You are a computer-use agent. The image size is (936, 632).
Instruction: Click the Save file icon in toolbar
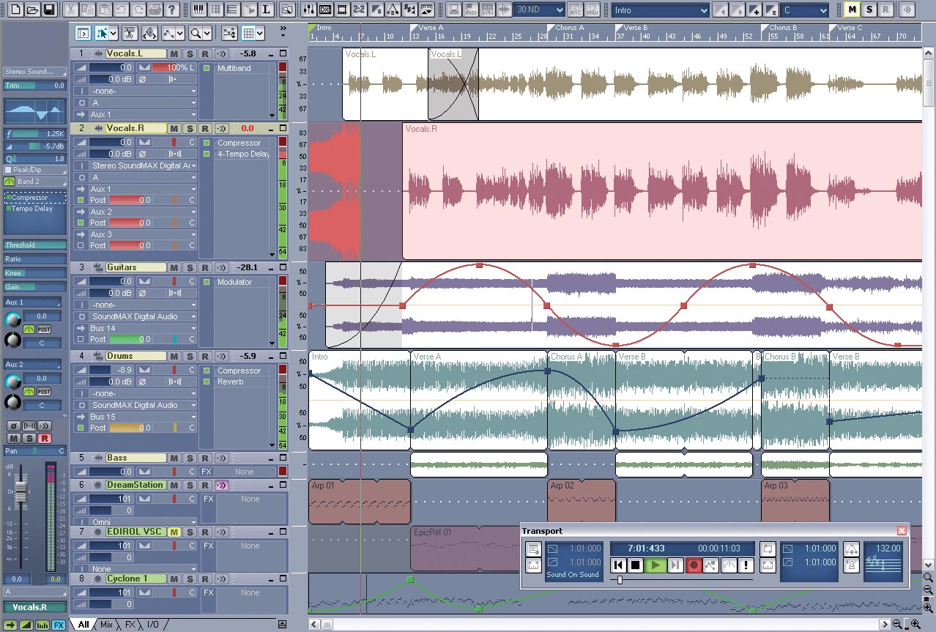tap(49, 10)
